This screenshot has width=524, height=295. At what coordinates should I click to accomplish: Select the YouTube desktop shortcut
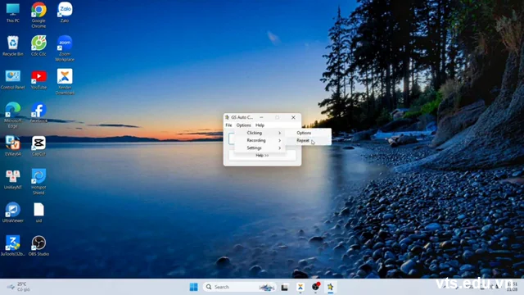[38, 79]
